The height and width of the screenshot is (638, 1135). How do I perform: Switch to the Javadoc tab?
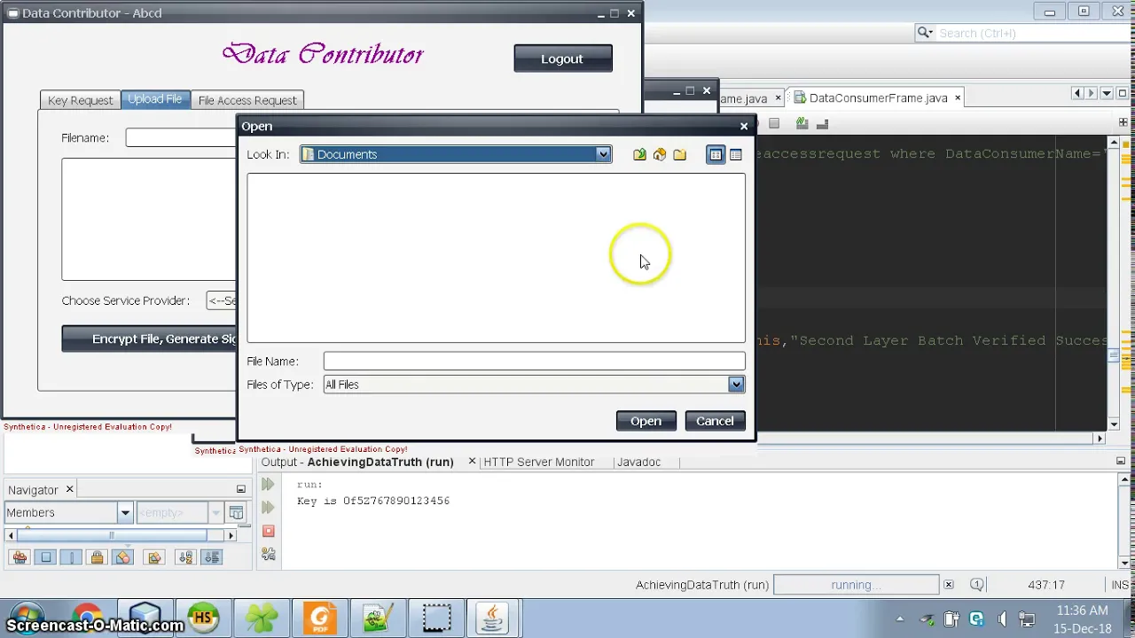(638, 462)
